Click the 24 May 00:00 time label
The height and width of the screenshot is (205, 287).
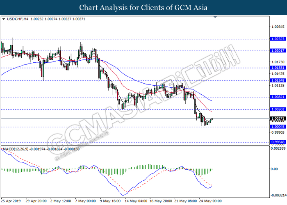[x=210, y=201]
